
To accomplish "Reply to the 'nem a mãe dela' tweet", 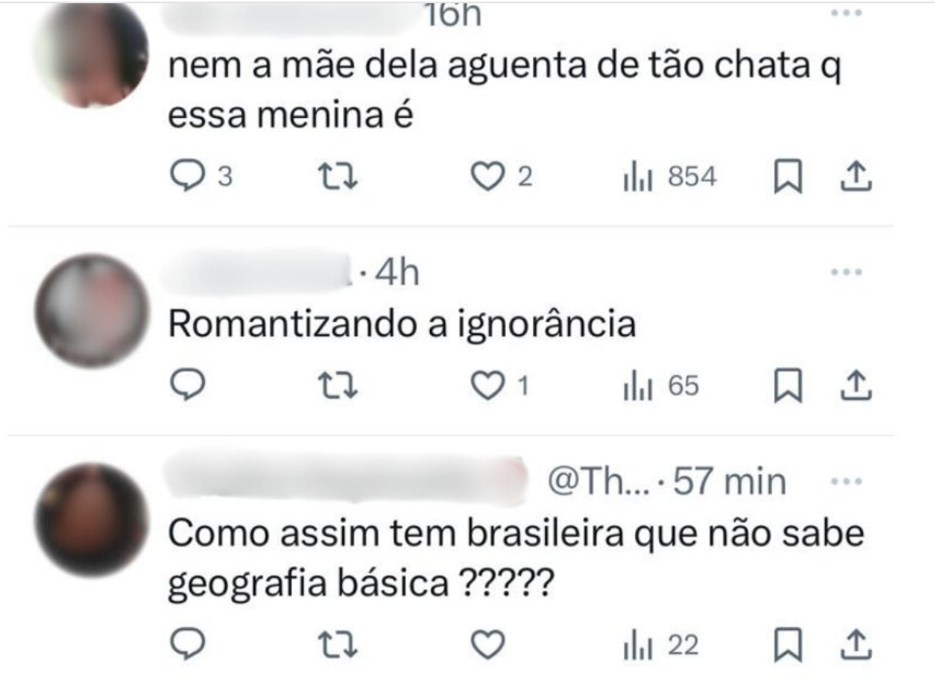I will click(188, 177).
